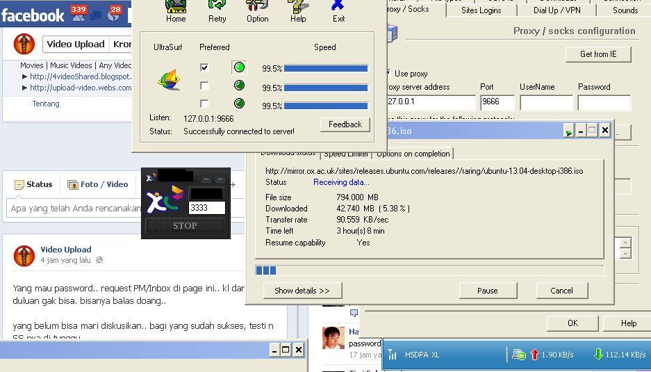Click the proxy UserName field

(546, 102)
